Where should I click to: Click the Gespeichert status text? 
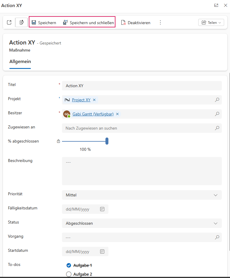(51, 43)
